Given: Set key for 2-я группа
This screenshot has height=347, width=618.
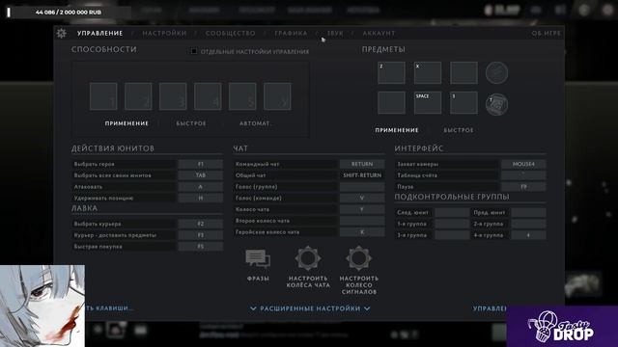Looking at the screenshot, I should pyautogui.click(x=528, y=224).
